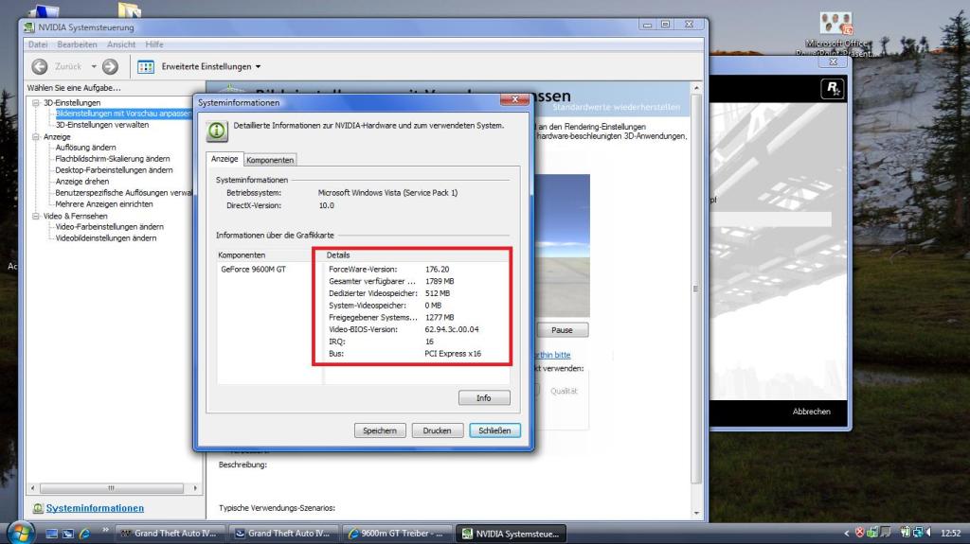970x544 pixels.
Task: Click the Zurück back arrow button
Action: click(x=40, y=67)
